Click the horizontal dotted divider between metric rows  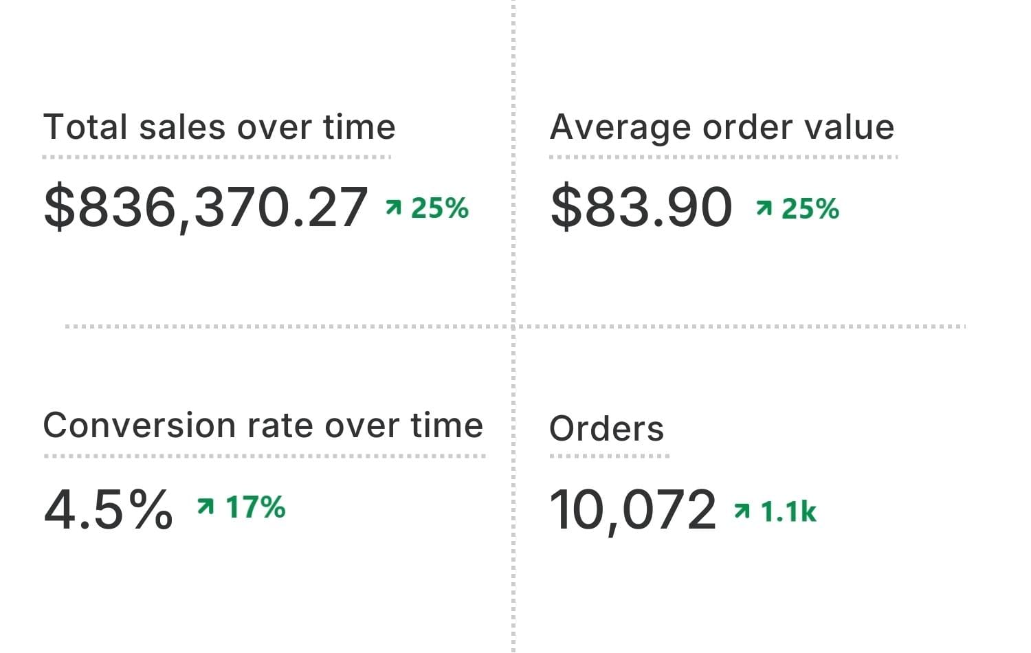point(275,326)
